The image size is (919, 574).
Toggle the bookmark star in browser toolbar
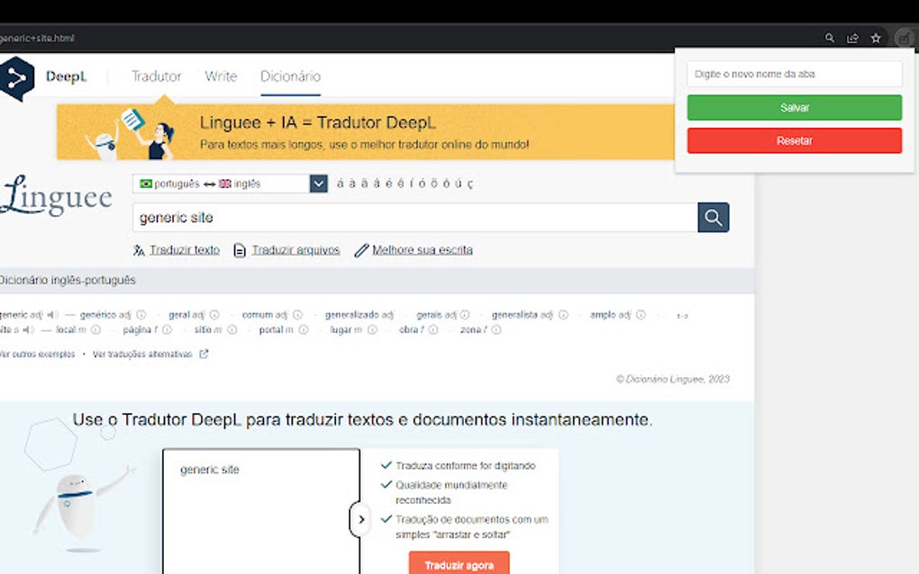click(876, 38)
